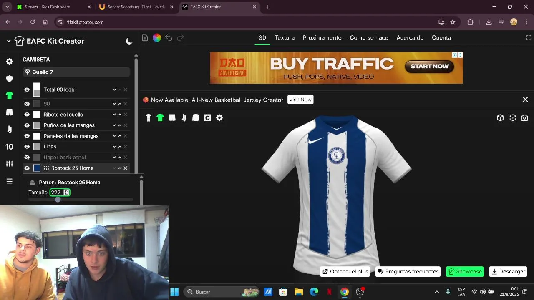The image size is (534, 300).
Task: Show shorts only in viewer toolbar
Action: [x=172, y=118]
